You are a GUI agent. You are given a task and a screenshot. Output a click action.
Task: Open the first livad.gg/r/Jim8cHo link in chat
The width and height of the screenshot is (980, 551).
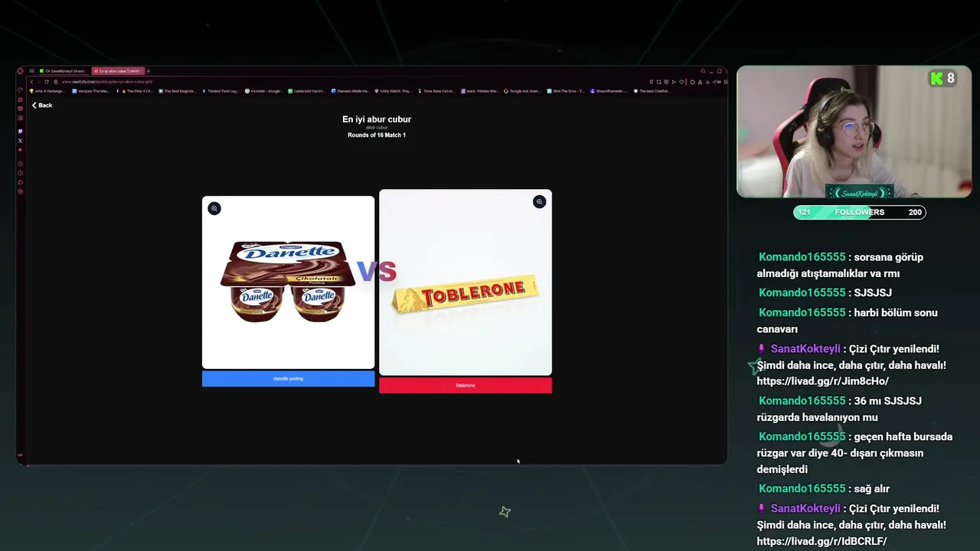coord(823,381)
